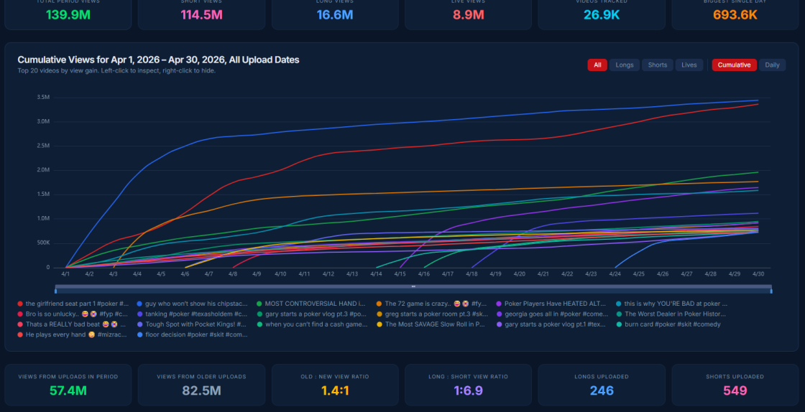The image size is (805, 412).
Task: Click the 'LONGS UPLOADED' card label
Action: pyautogui.click(x=602, y=377)
